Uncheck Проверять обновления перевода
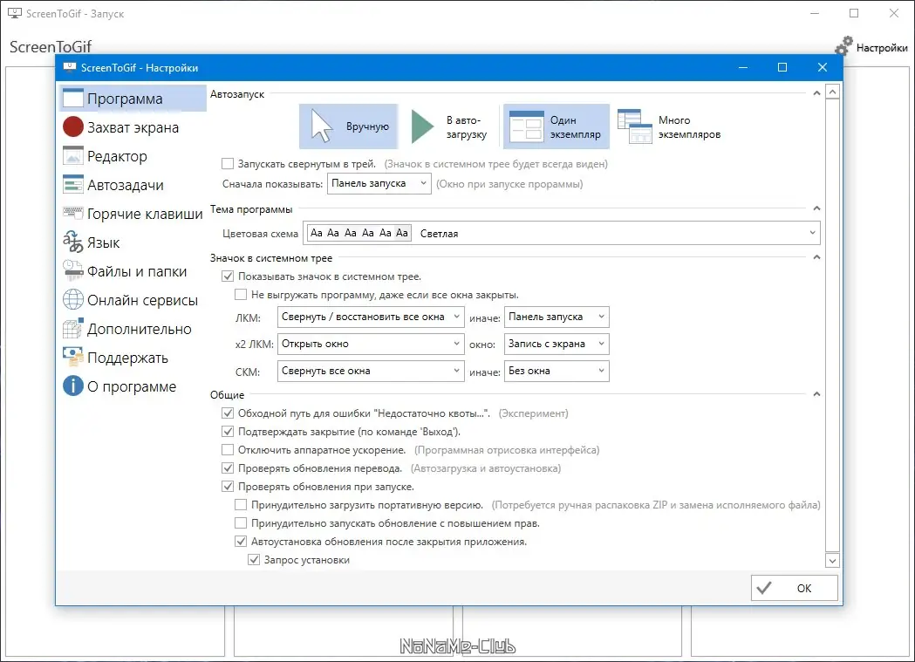 (x=228, y=467)
